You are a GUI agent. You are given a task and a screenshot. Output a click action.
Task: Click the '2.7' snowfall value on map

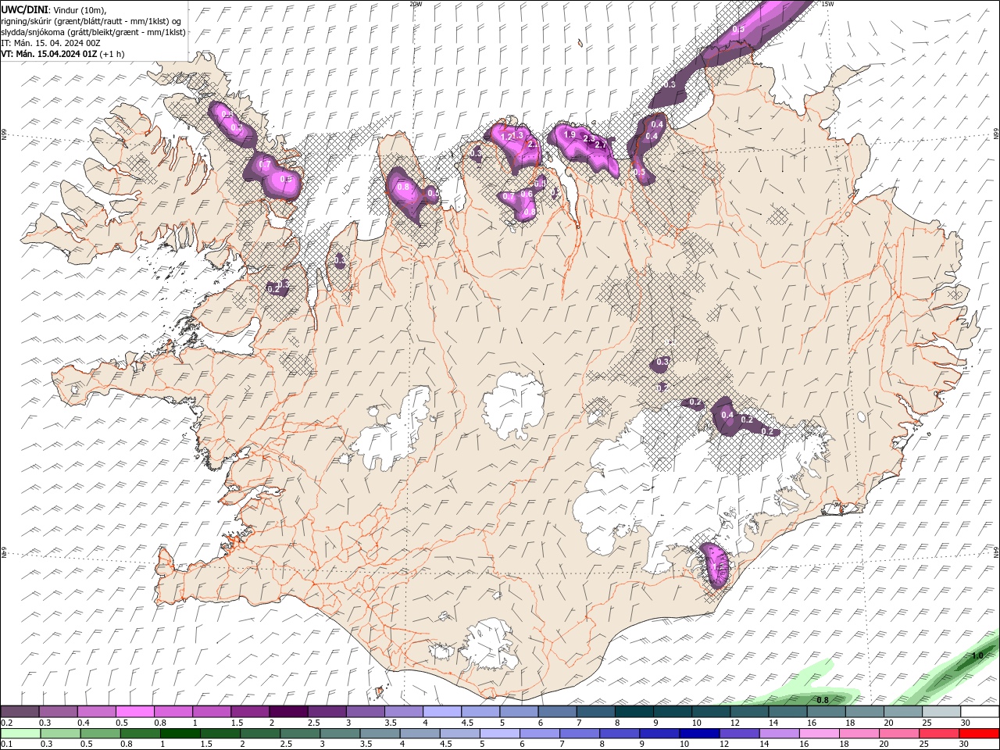(x=600, y=145)
